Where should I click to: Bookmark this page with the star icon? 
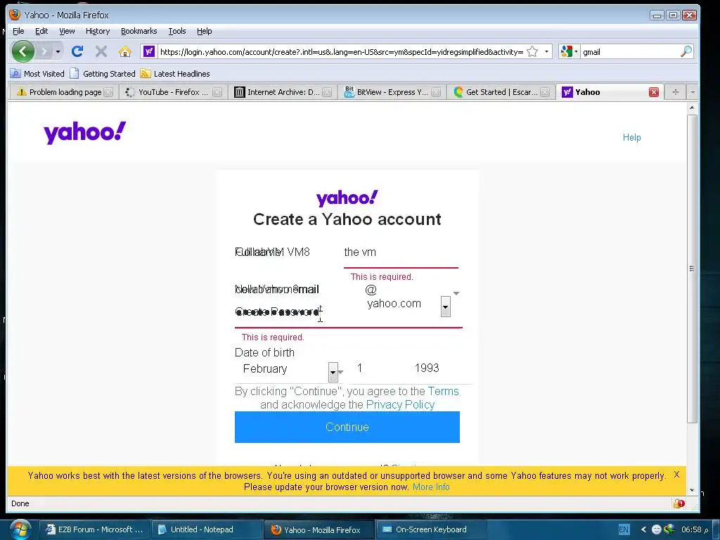coord(532,51)
